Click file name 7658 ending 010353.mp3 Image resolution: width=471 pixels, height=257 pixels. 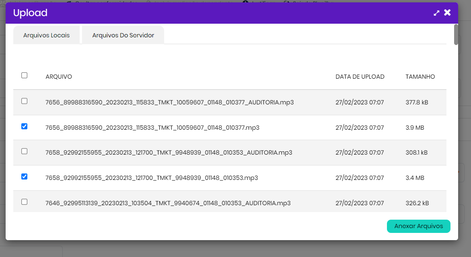tap(152, 178)
